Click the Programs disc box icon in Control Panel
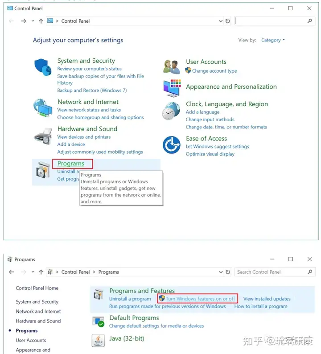Image resolution: width=321 pixels, height=354 pixels. pyautogui.click(x=43, y=170)
